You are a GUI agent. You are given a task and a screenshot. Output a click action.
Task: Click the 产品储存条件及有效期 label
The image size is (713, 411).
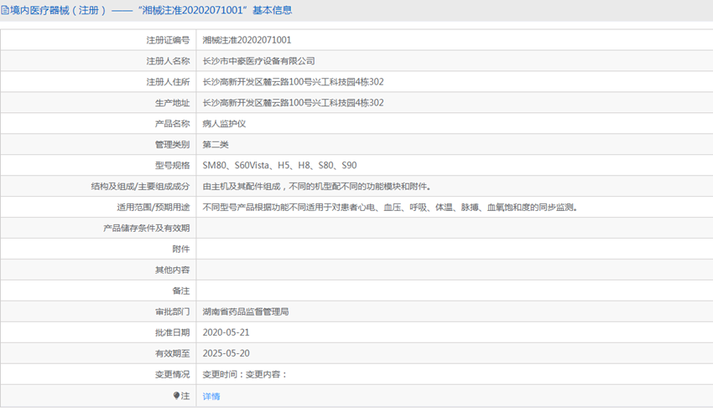147,229
